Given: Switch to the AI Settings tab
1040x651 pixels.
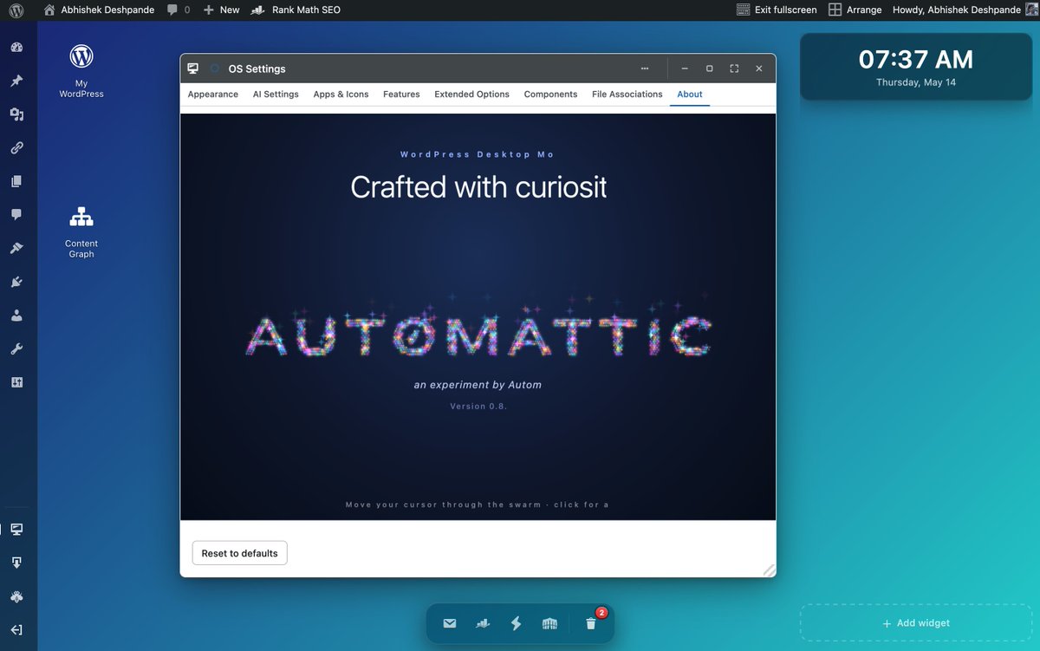Looking at the screenshot, I should [276, 94].
